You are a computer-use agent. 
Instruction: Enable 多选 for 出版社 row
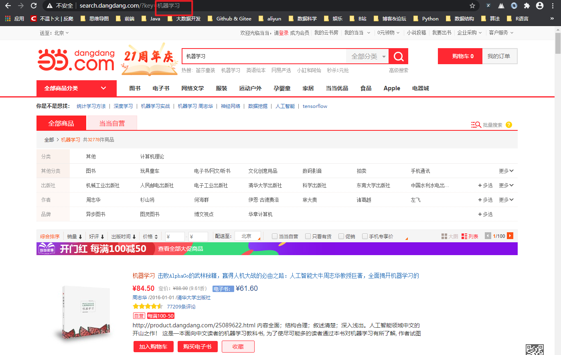tap(485, 185)
